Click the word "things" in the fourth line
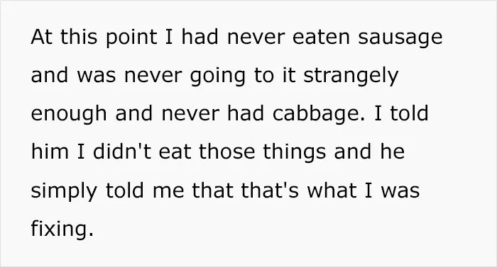 (x=294, y=152)
